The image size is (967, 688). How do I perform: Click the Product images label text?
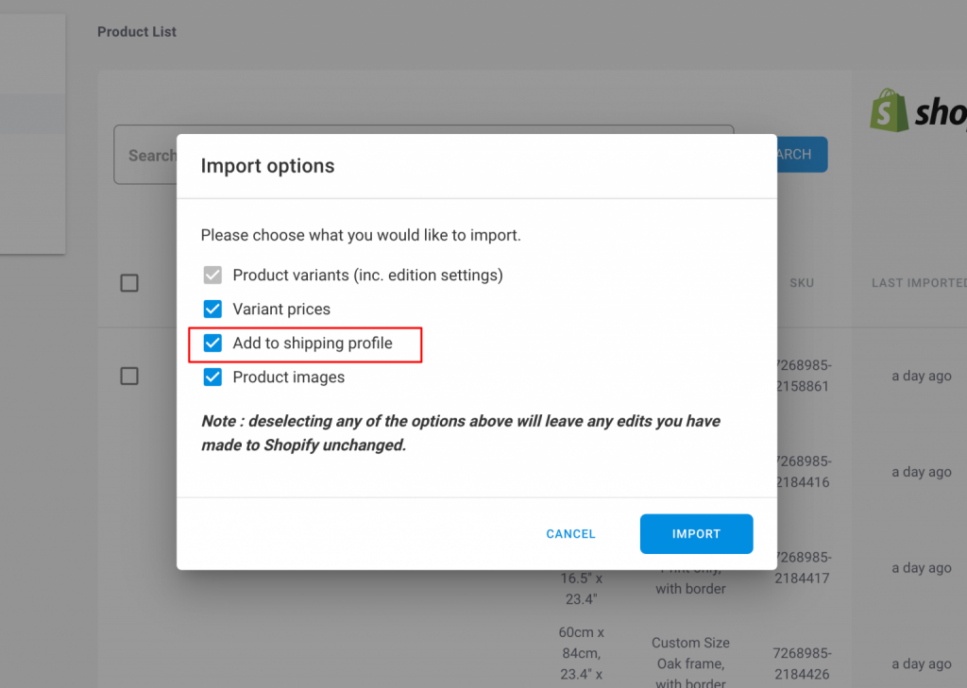coord(289,378)
